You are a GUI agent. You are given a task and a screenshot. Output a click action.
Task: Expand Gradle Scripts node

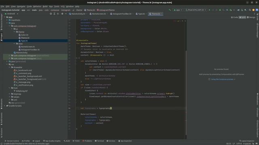[5, 106]
